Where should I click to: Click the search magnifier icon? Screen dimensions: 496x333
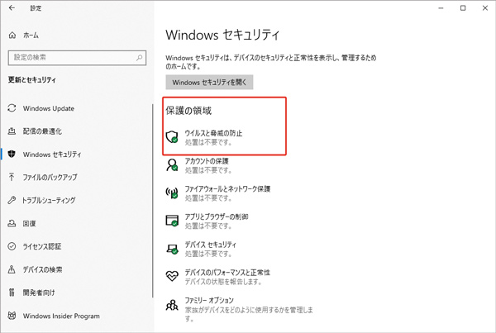click(x=139, y=58)
